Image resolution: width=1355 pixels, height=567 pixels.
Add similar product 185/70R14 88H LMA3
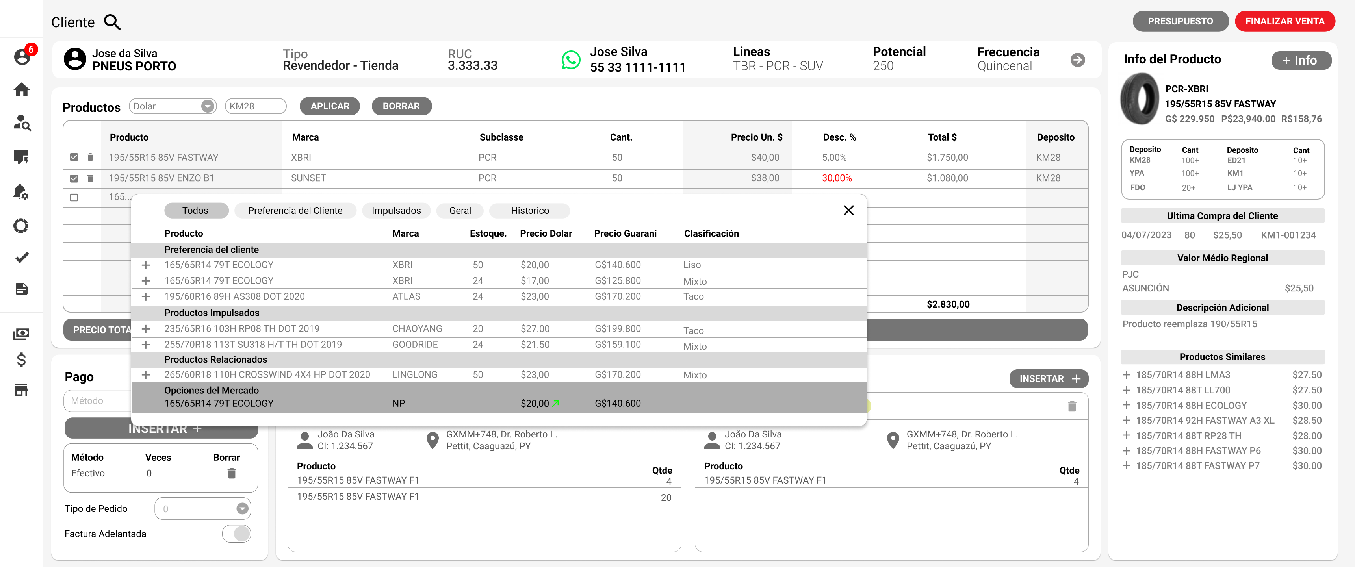tap(1126, 375)
